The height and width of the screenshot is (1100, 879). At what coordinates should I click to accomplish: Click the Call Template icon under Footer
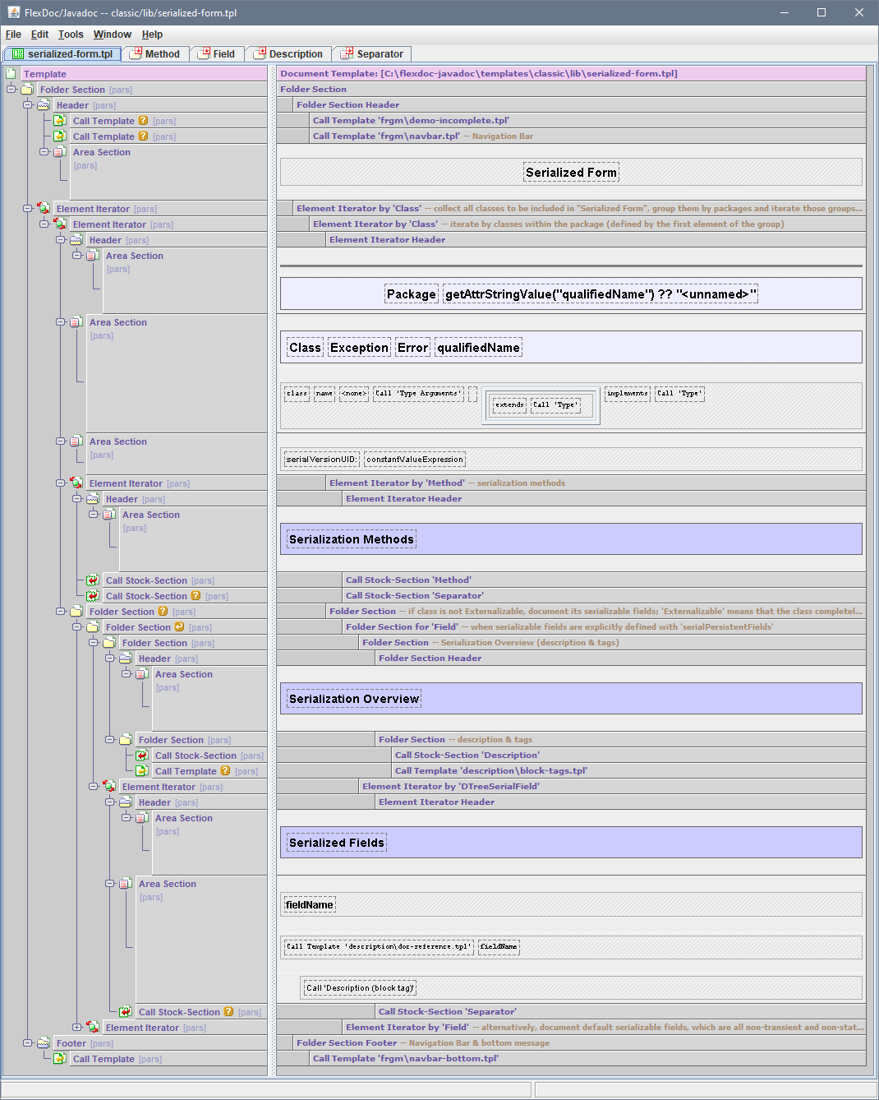pos(60,1059)
